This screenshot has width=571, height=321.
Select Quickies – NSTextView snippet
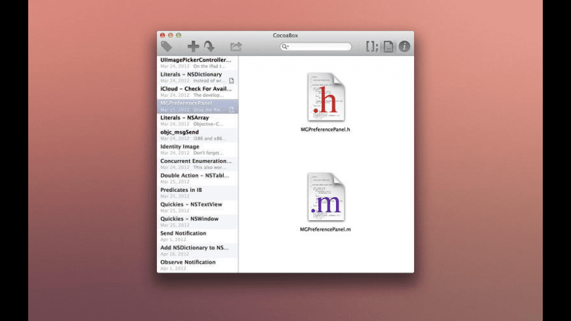[198, 207]
